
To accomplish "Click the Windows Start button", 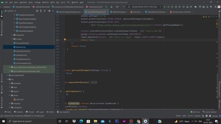I will [x=3, y=121].
